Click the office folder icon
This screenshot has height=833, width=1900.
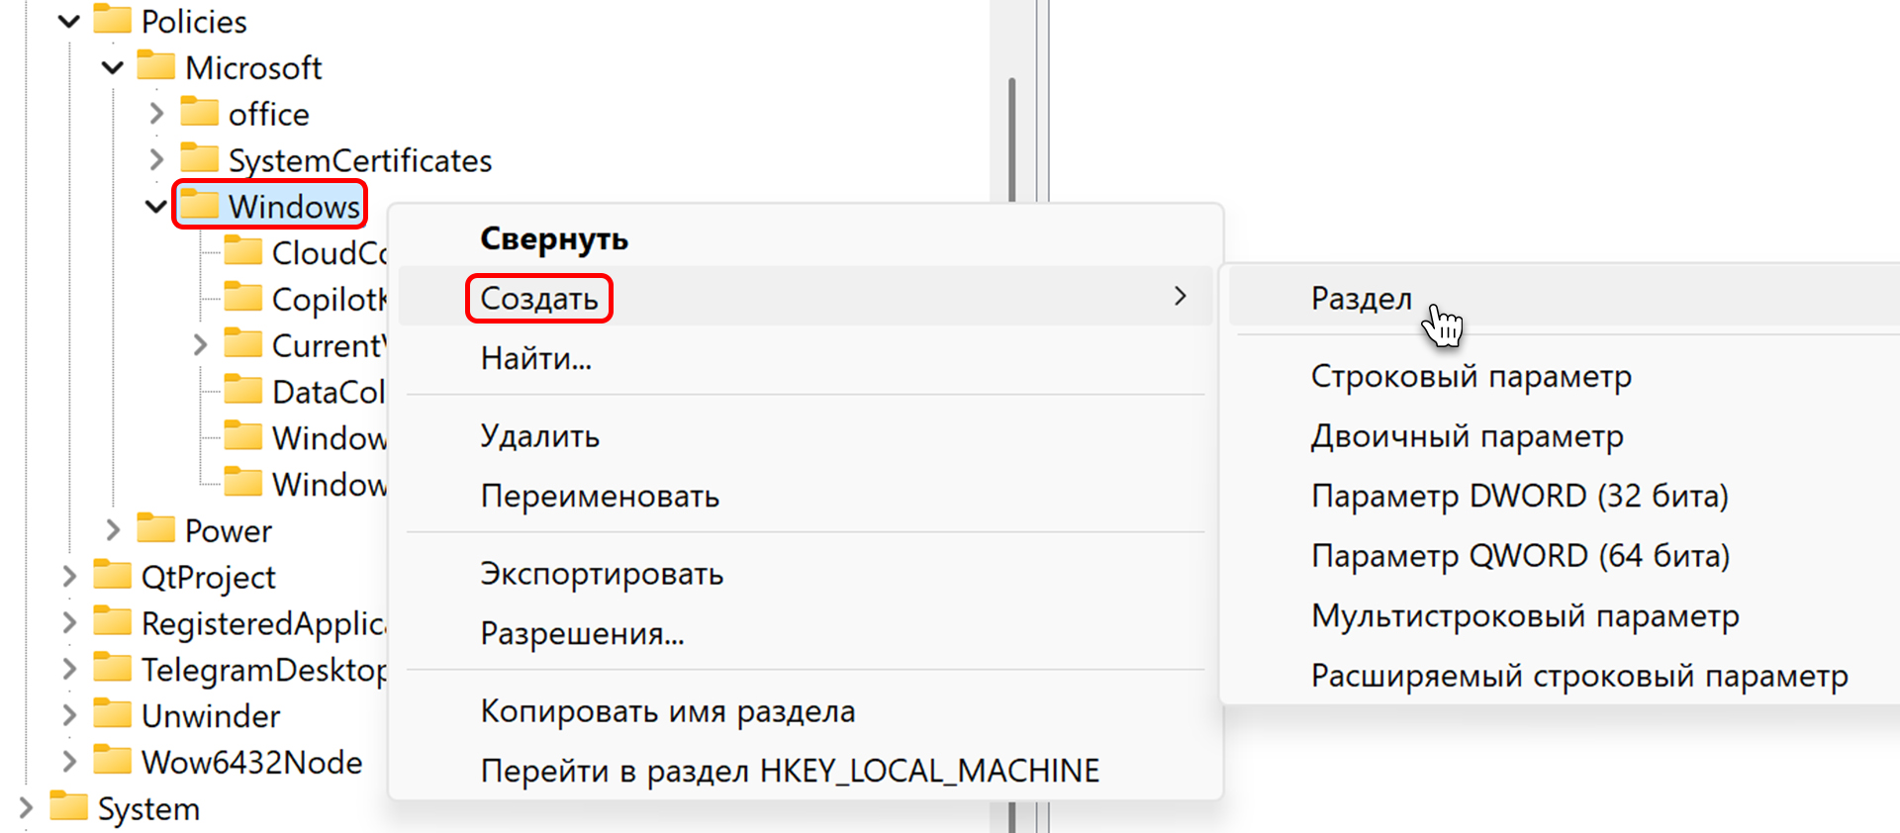(200, 113)
